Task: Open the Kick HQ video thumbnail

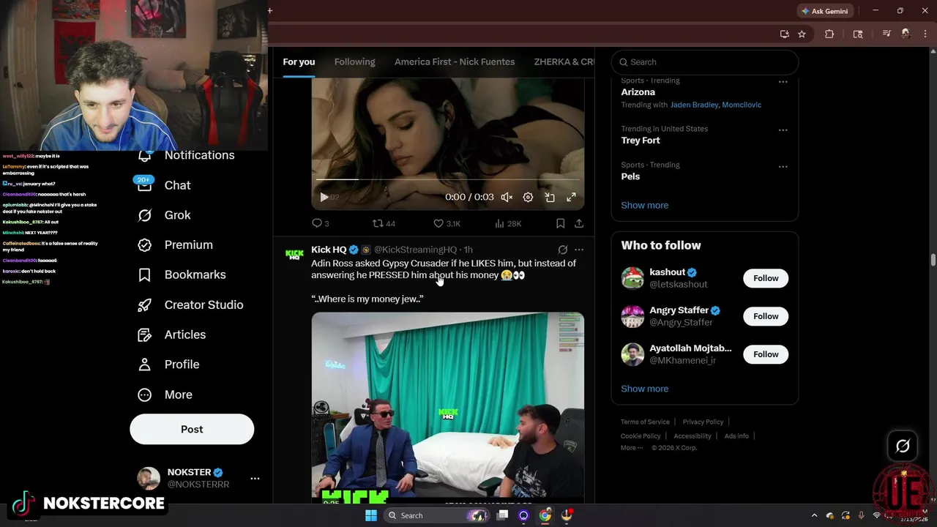Action: [x=447, y=407]
